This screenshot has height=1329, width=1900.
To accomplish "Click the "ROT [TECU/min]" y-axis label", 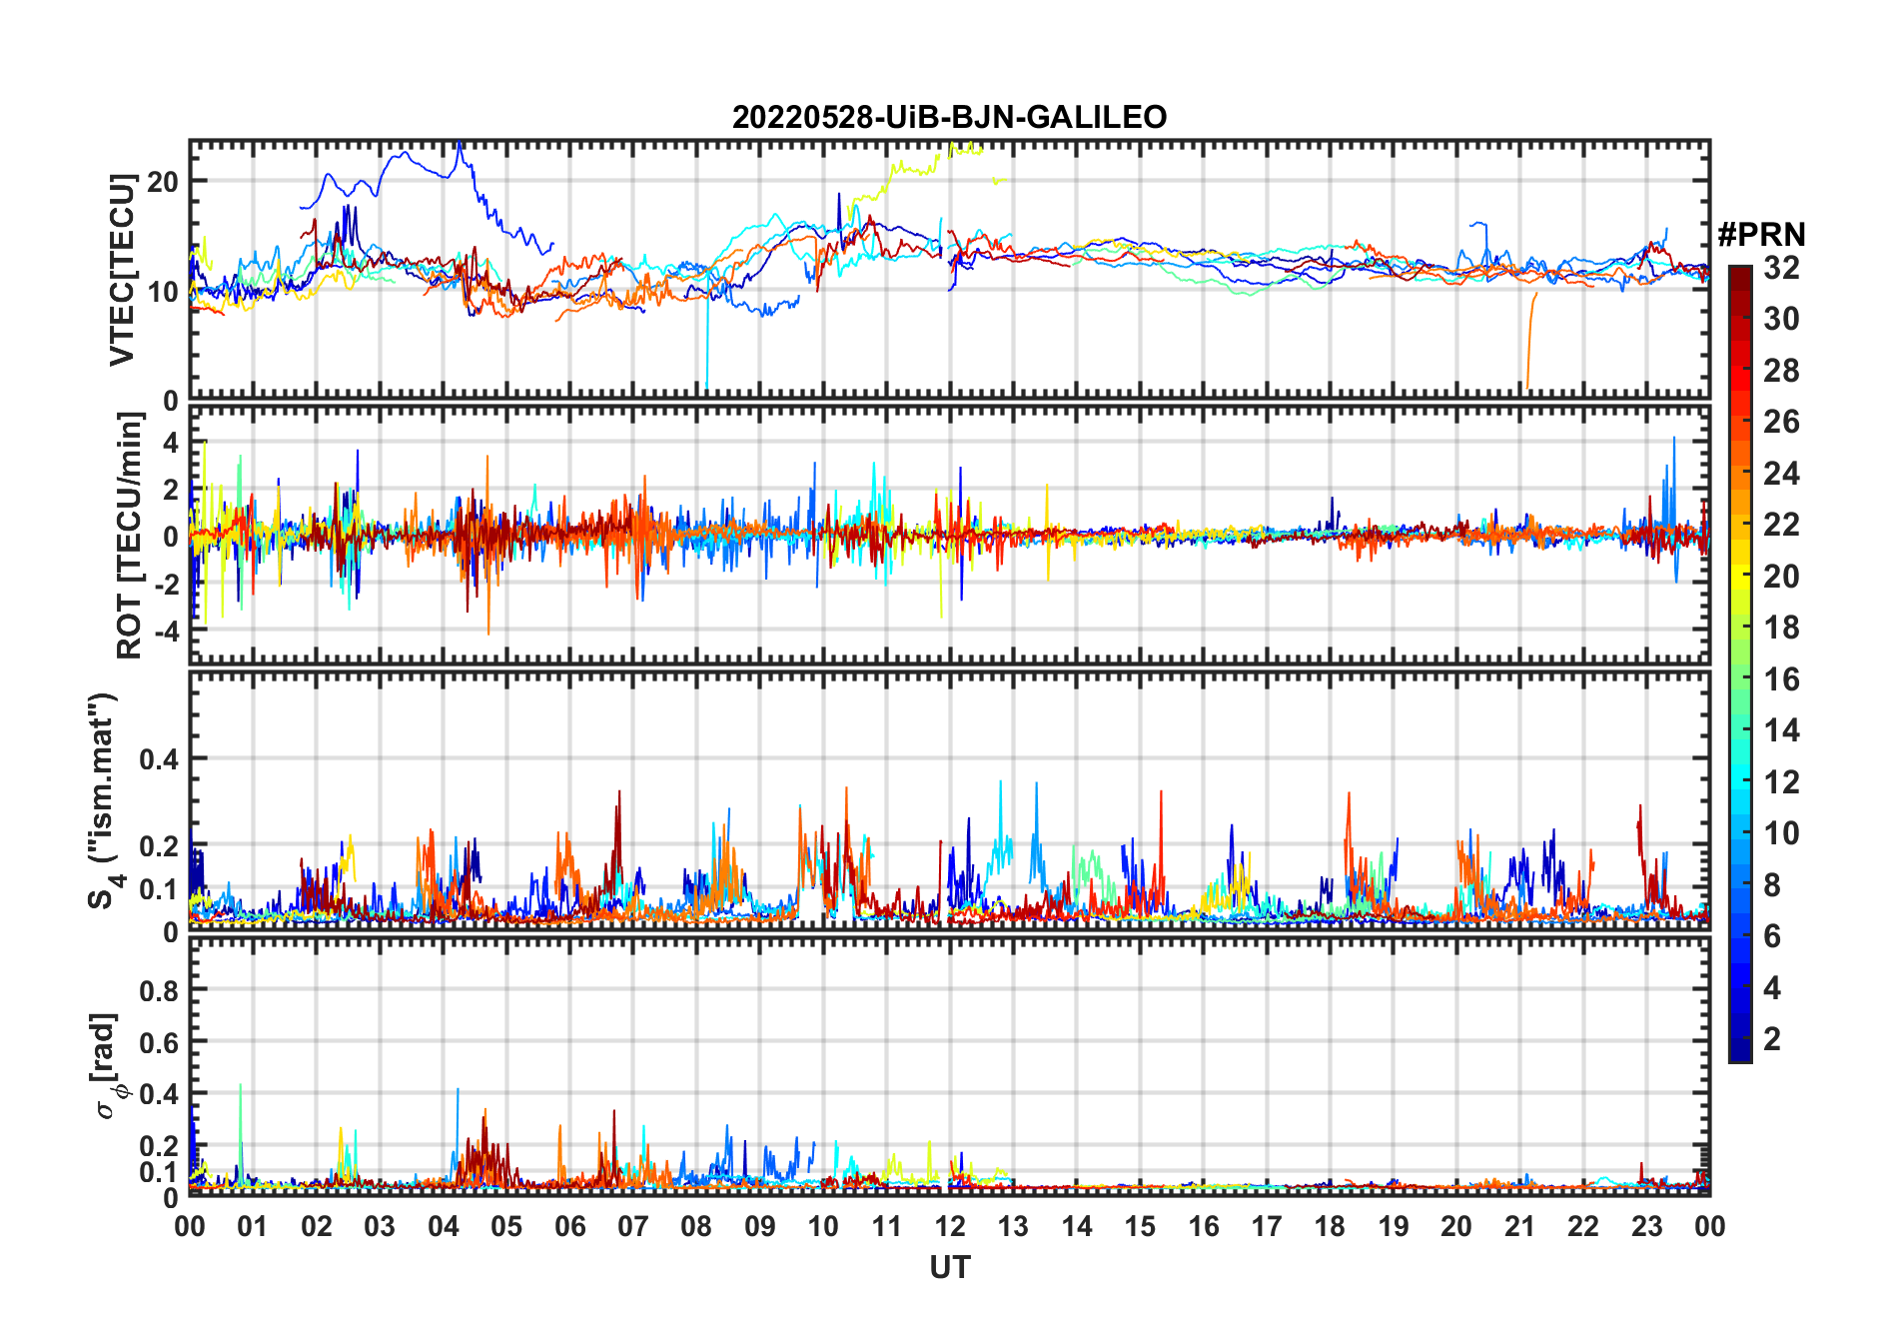I will [129, 536].
